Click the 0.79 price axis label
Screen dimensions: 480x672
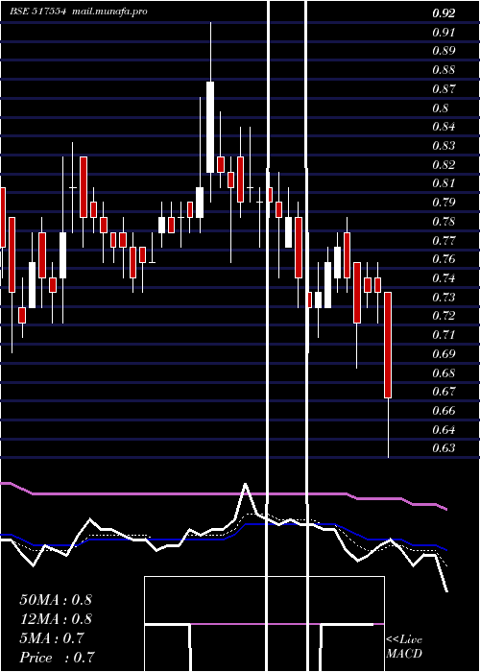(x=444, y=203)
